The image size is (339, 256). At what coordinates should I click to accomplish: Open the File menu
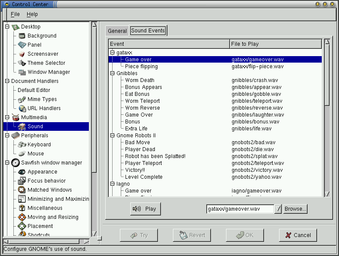pyautogui.click(x=15, y=14)
